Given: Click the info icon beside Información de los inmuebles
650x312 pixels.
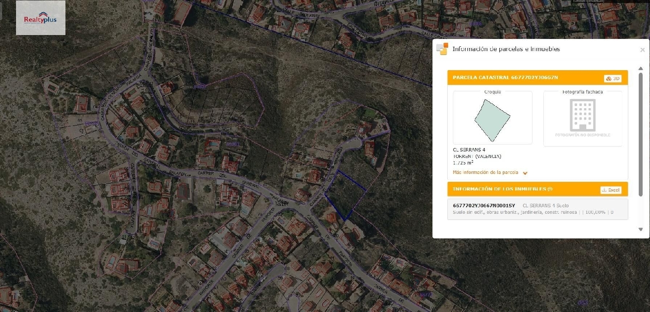Looking at the screenshot, I should tap(549, 189).
